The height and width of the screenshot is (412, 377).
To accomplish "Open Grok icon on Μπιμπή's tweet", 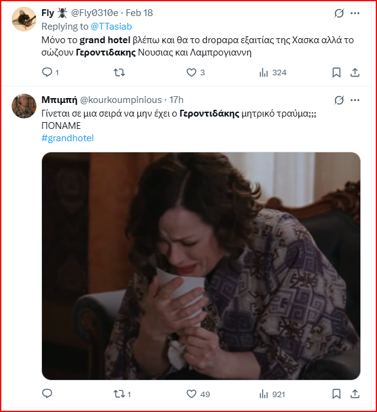I will [338, 100].
